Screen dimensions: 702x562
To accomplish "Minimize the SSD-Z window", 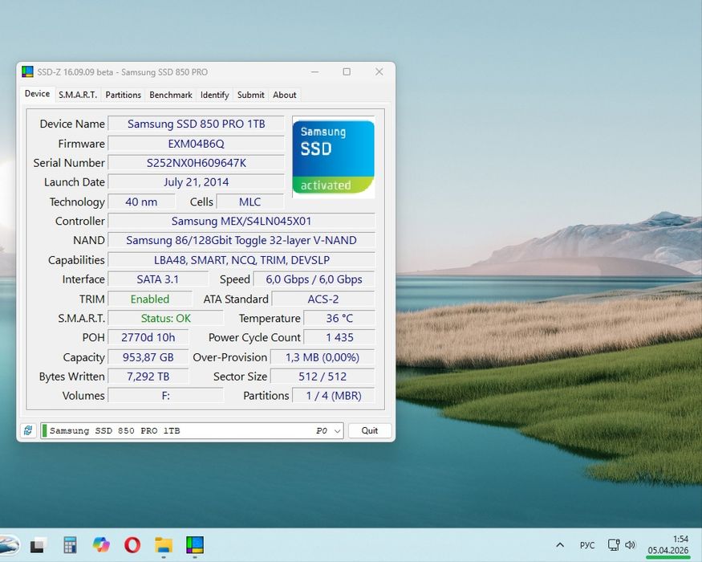I will click(x=315, y=71).
